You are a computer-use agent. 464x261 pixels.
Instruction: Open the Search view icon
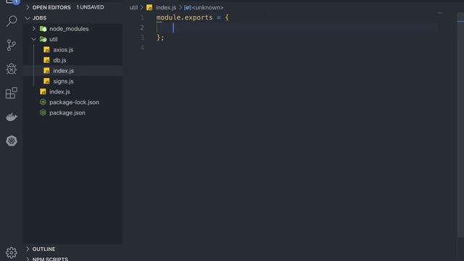click(12, 21)
